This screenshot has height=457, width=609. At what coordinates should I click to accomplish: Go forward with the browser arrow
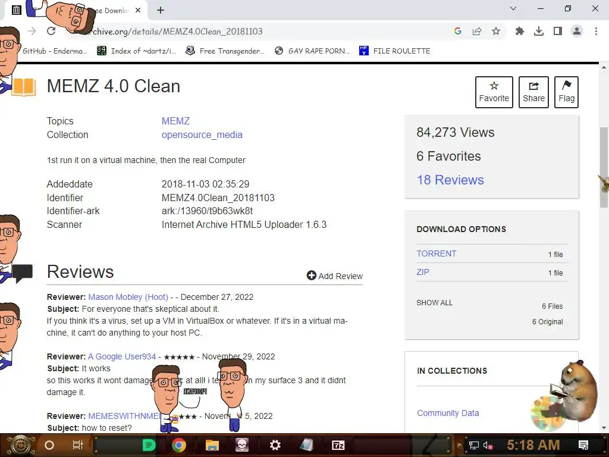click(x=32, y=31)
